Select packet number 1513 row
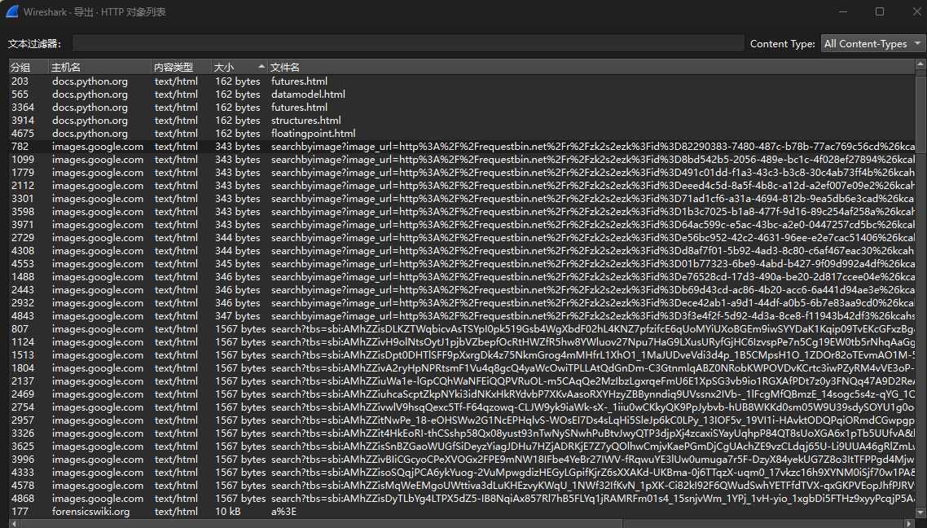The height and width of the screenshot is (528, 927). pyautogui.click(x=462, y=354)
